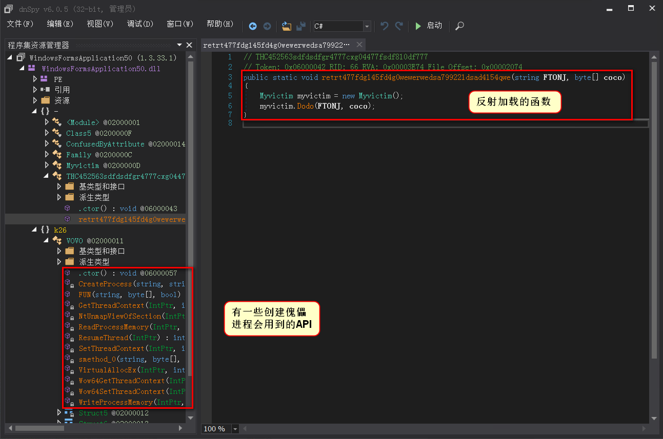Open the 视图(V) menu

pyautogui.click(x=100, y=24)
